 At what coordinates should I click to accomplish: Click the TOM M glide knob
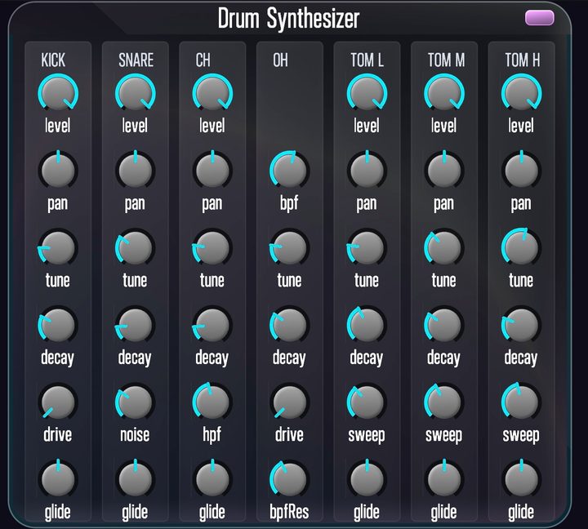[x=444, y=479]
